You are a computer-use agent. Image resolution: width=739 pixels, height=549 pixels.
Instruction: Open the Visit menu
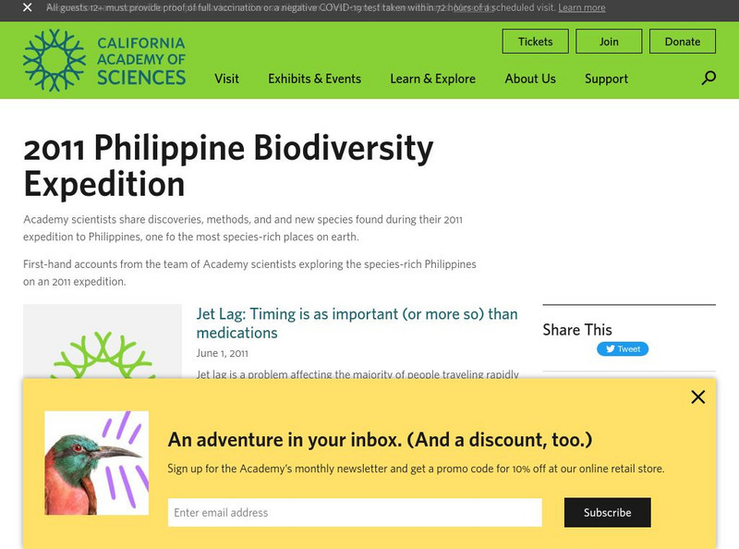(x=226, y=79)
